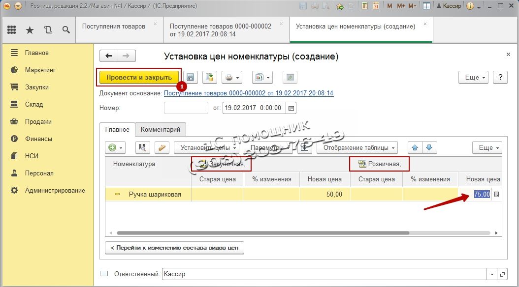The height and width of the screenshot is (287, 519).
Task: Click the barcode search icon in table toolbar
Action: point(144,147)
